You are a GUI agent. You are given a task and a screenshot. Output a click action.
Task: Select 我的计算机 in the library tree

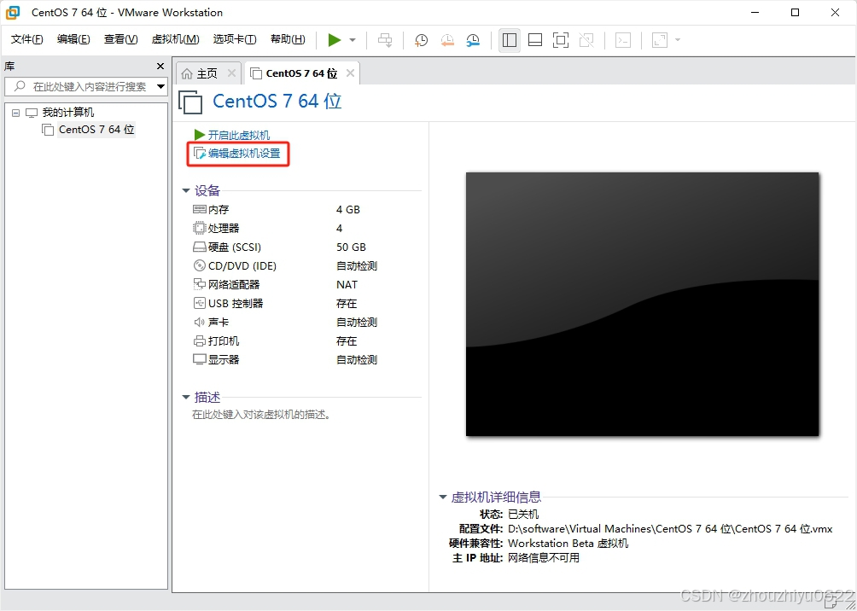[x=67, y=113]
